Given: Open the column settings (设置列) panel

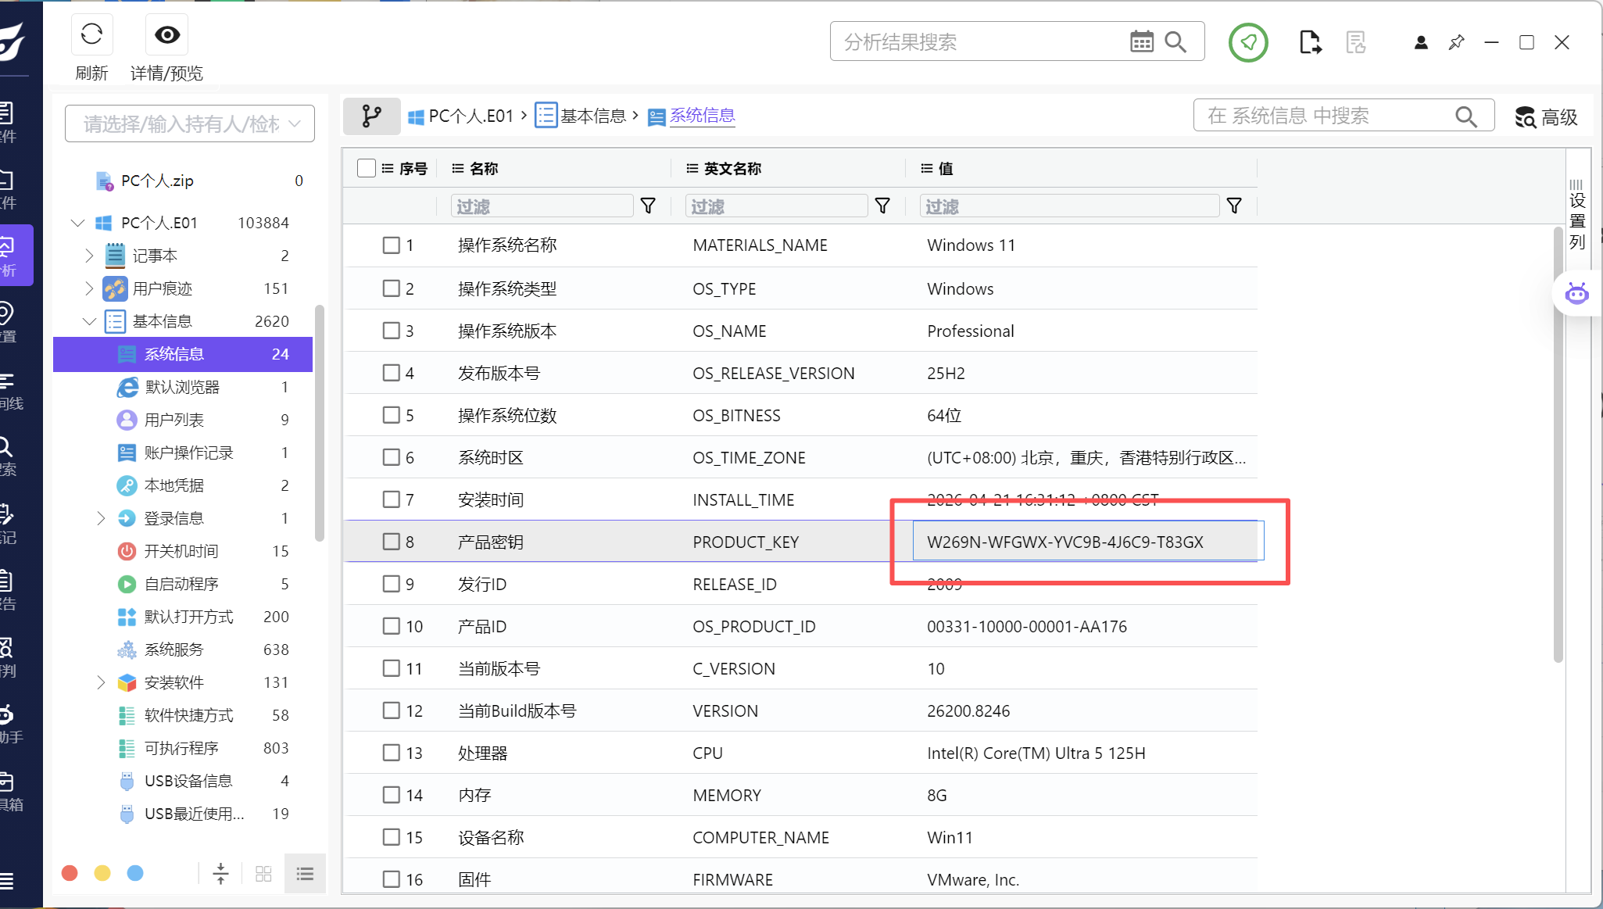Looking at the screenshot, I should [1577, 215].
